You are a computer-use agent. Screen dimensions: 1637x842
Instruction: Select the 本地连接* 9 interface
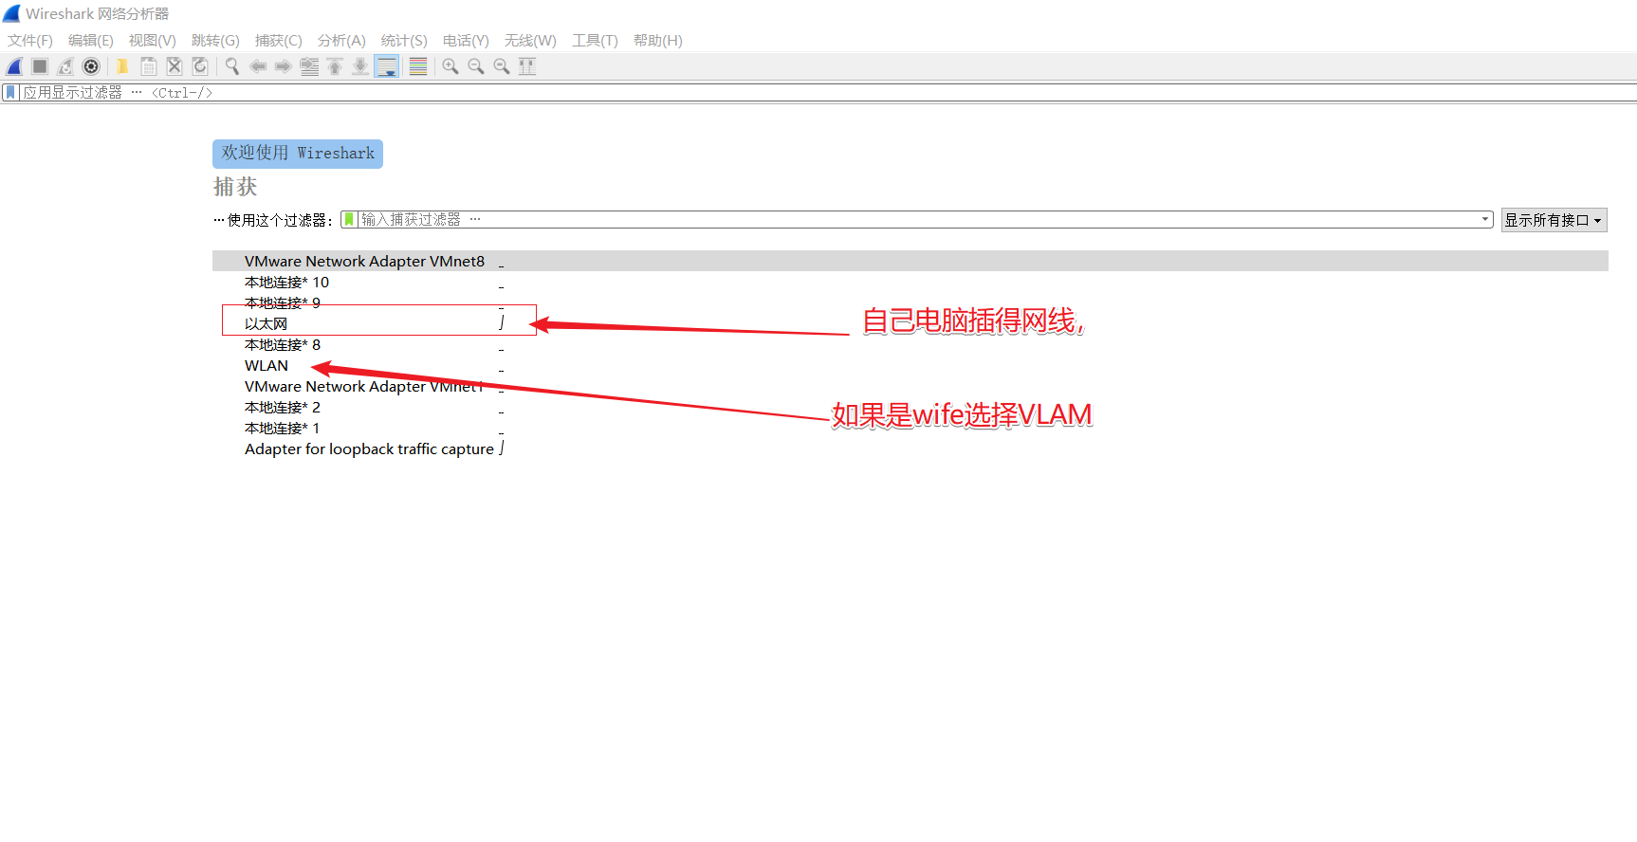point(910,302)
